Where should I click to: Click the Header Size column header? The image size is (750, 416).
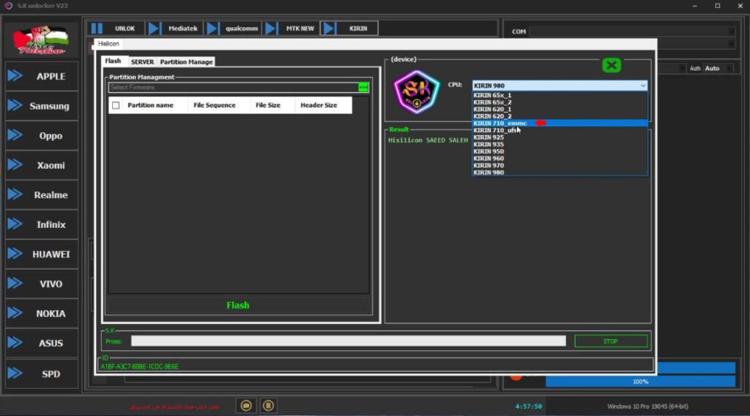(x=319, y=105)
